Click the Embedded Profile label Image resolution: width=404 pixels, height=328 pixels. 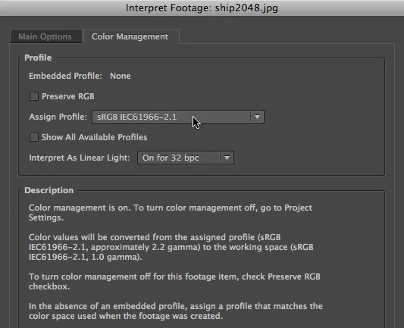click(65, 76)
